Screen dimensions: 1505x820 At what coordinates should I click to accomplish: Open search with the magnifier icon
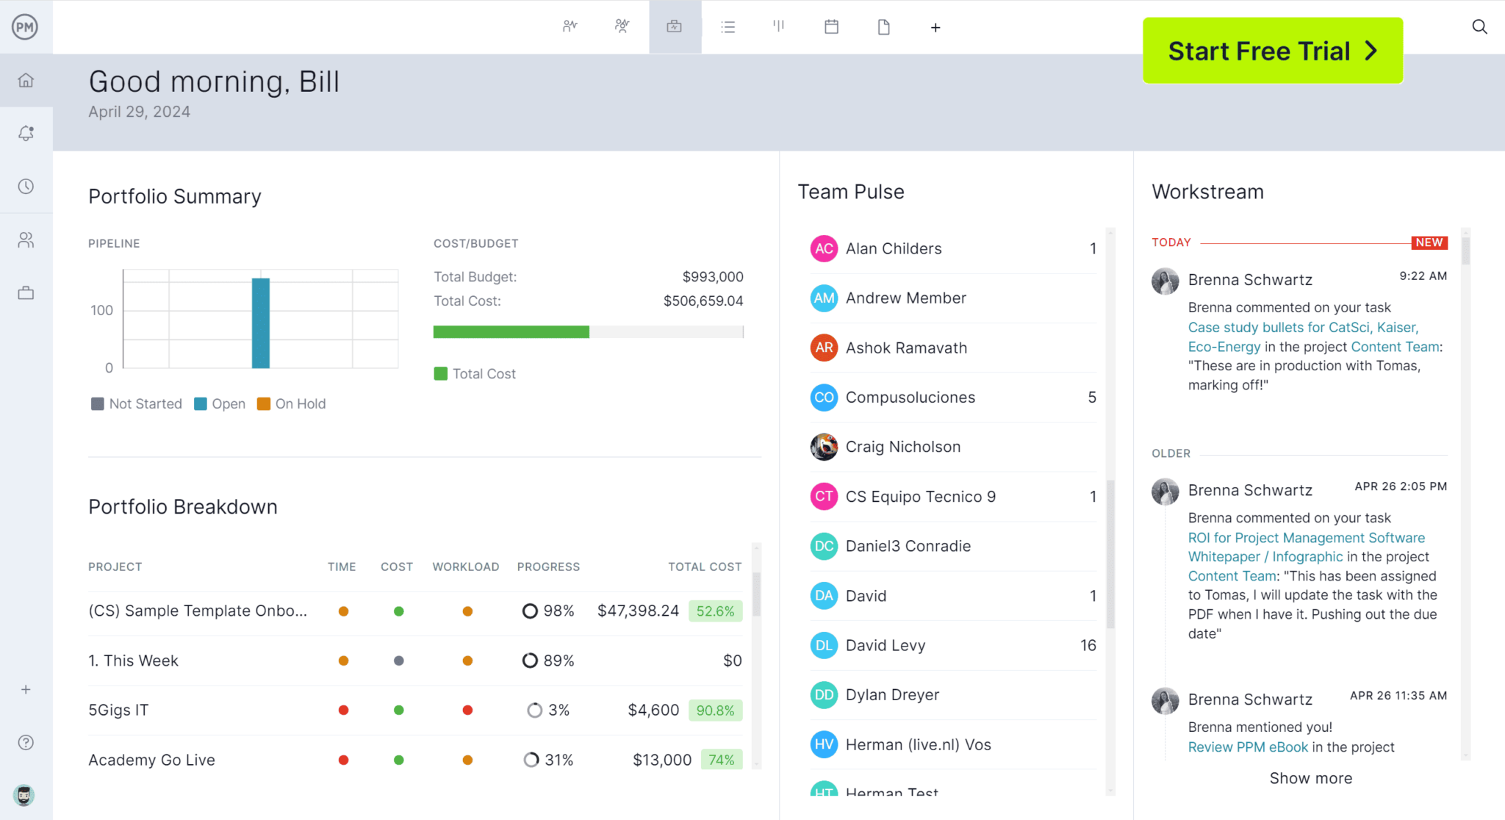[x=1479, y=26]
